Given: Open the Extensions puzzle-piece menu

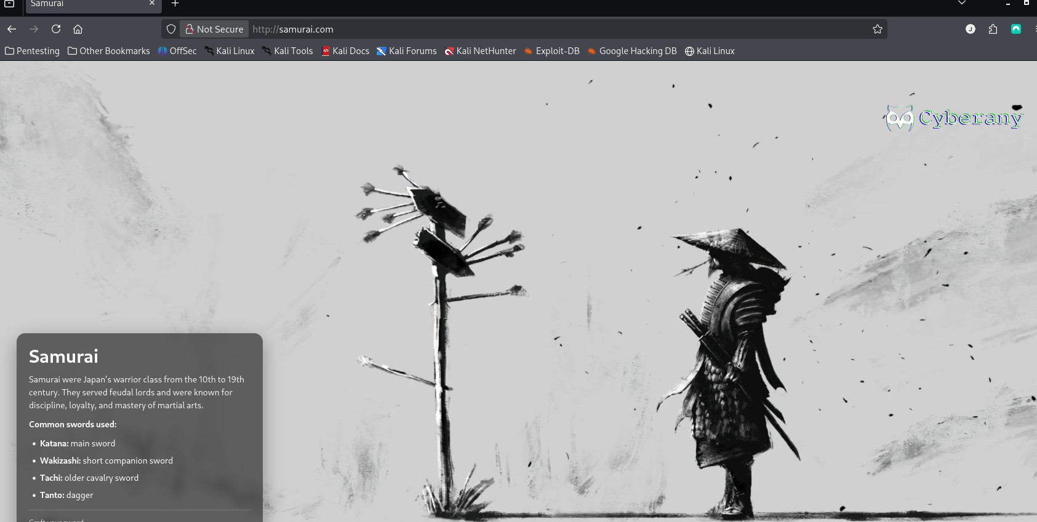Looking at the screenshot, I should coord(993,29).
